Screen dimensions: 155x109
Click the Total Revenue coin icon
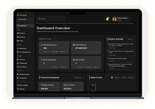click(74, 45)
